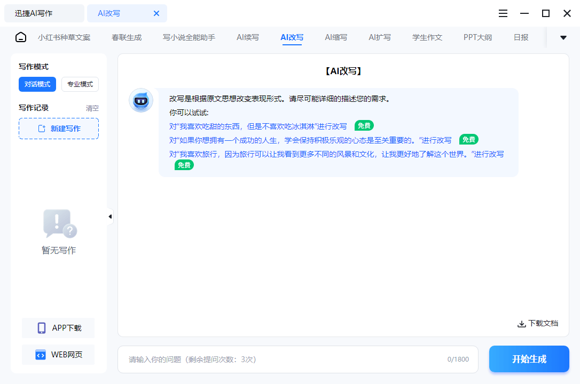580x384 pixels.
Task: Switch to 对话模式 writing mode
Action: point(37,84)
